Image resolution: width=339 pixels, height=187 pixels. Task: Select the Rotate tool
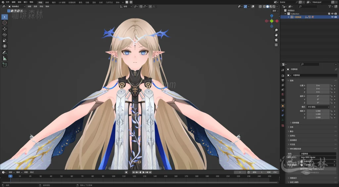click(5, 35)
